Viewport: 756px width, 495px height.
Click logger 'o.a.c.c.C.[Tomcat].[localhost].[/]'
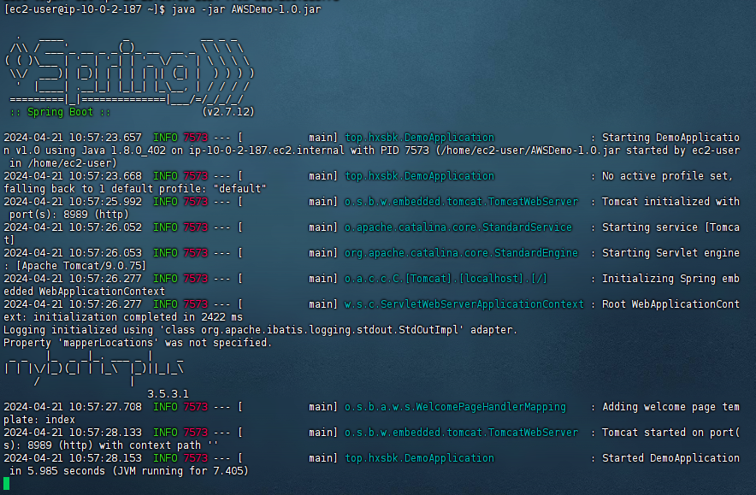click(x=446, y=279)
